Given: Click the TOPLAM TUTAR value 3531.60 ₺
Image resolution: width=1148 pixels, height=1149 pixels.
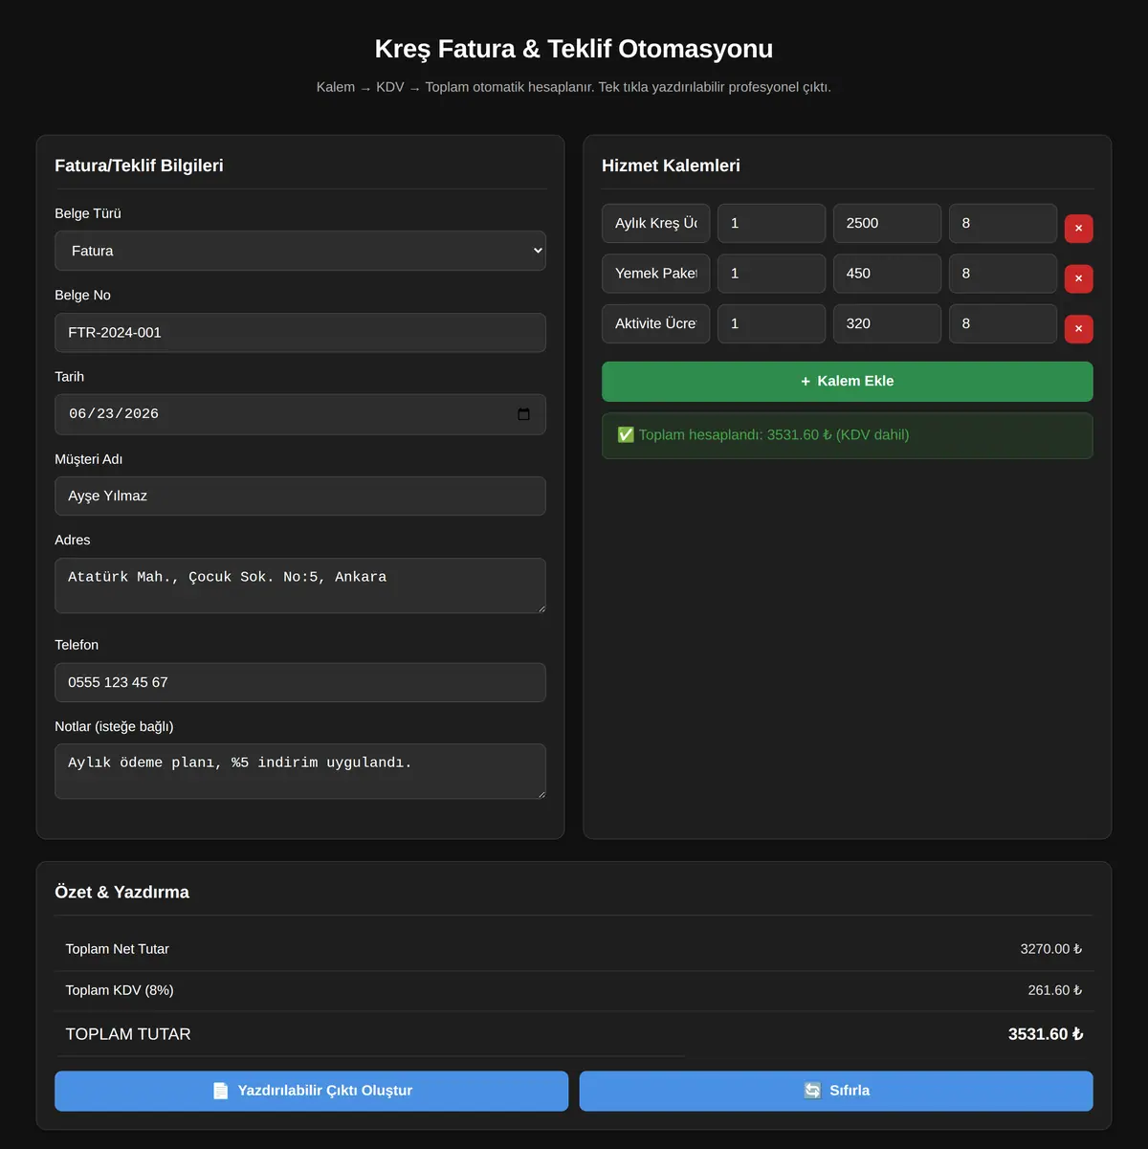Looking at the screenshot, I should pyautogui.click(x=1046, y=1034).
